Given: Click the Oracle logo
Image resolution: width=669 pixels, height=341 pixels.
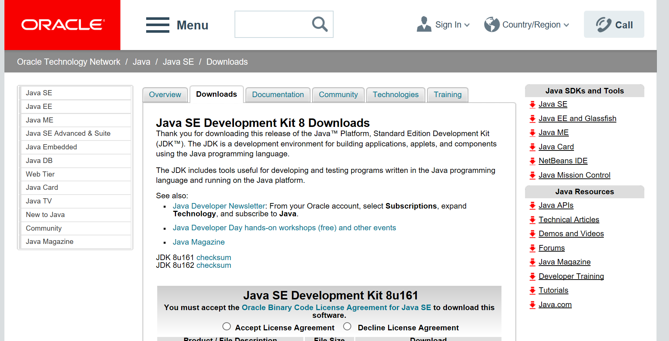Looking at the screenshot, I should click(63, 25).
